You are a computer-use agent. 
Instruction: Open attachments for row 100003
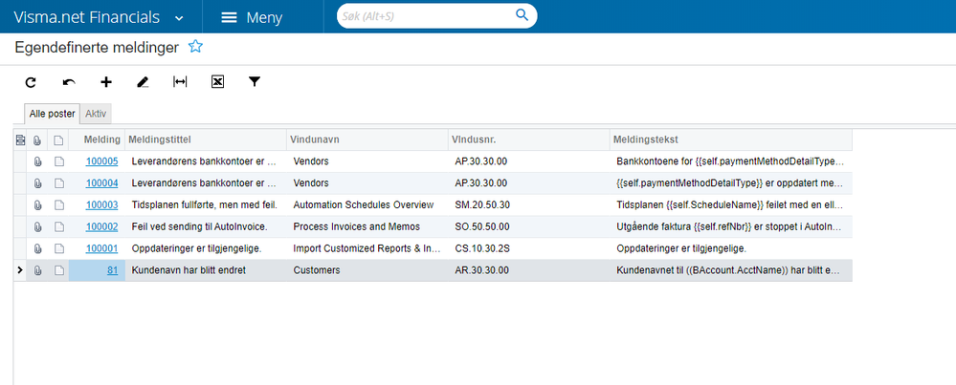point(37,205)
